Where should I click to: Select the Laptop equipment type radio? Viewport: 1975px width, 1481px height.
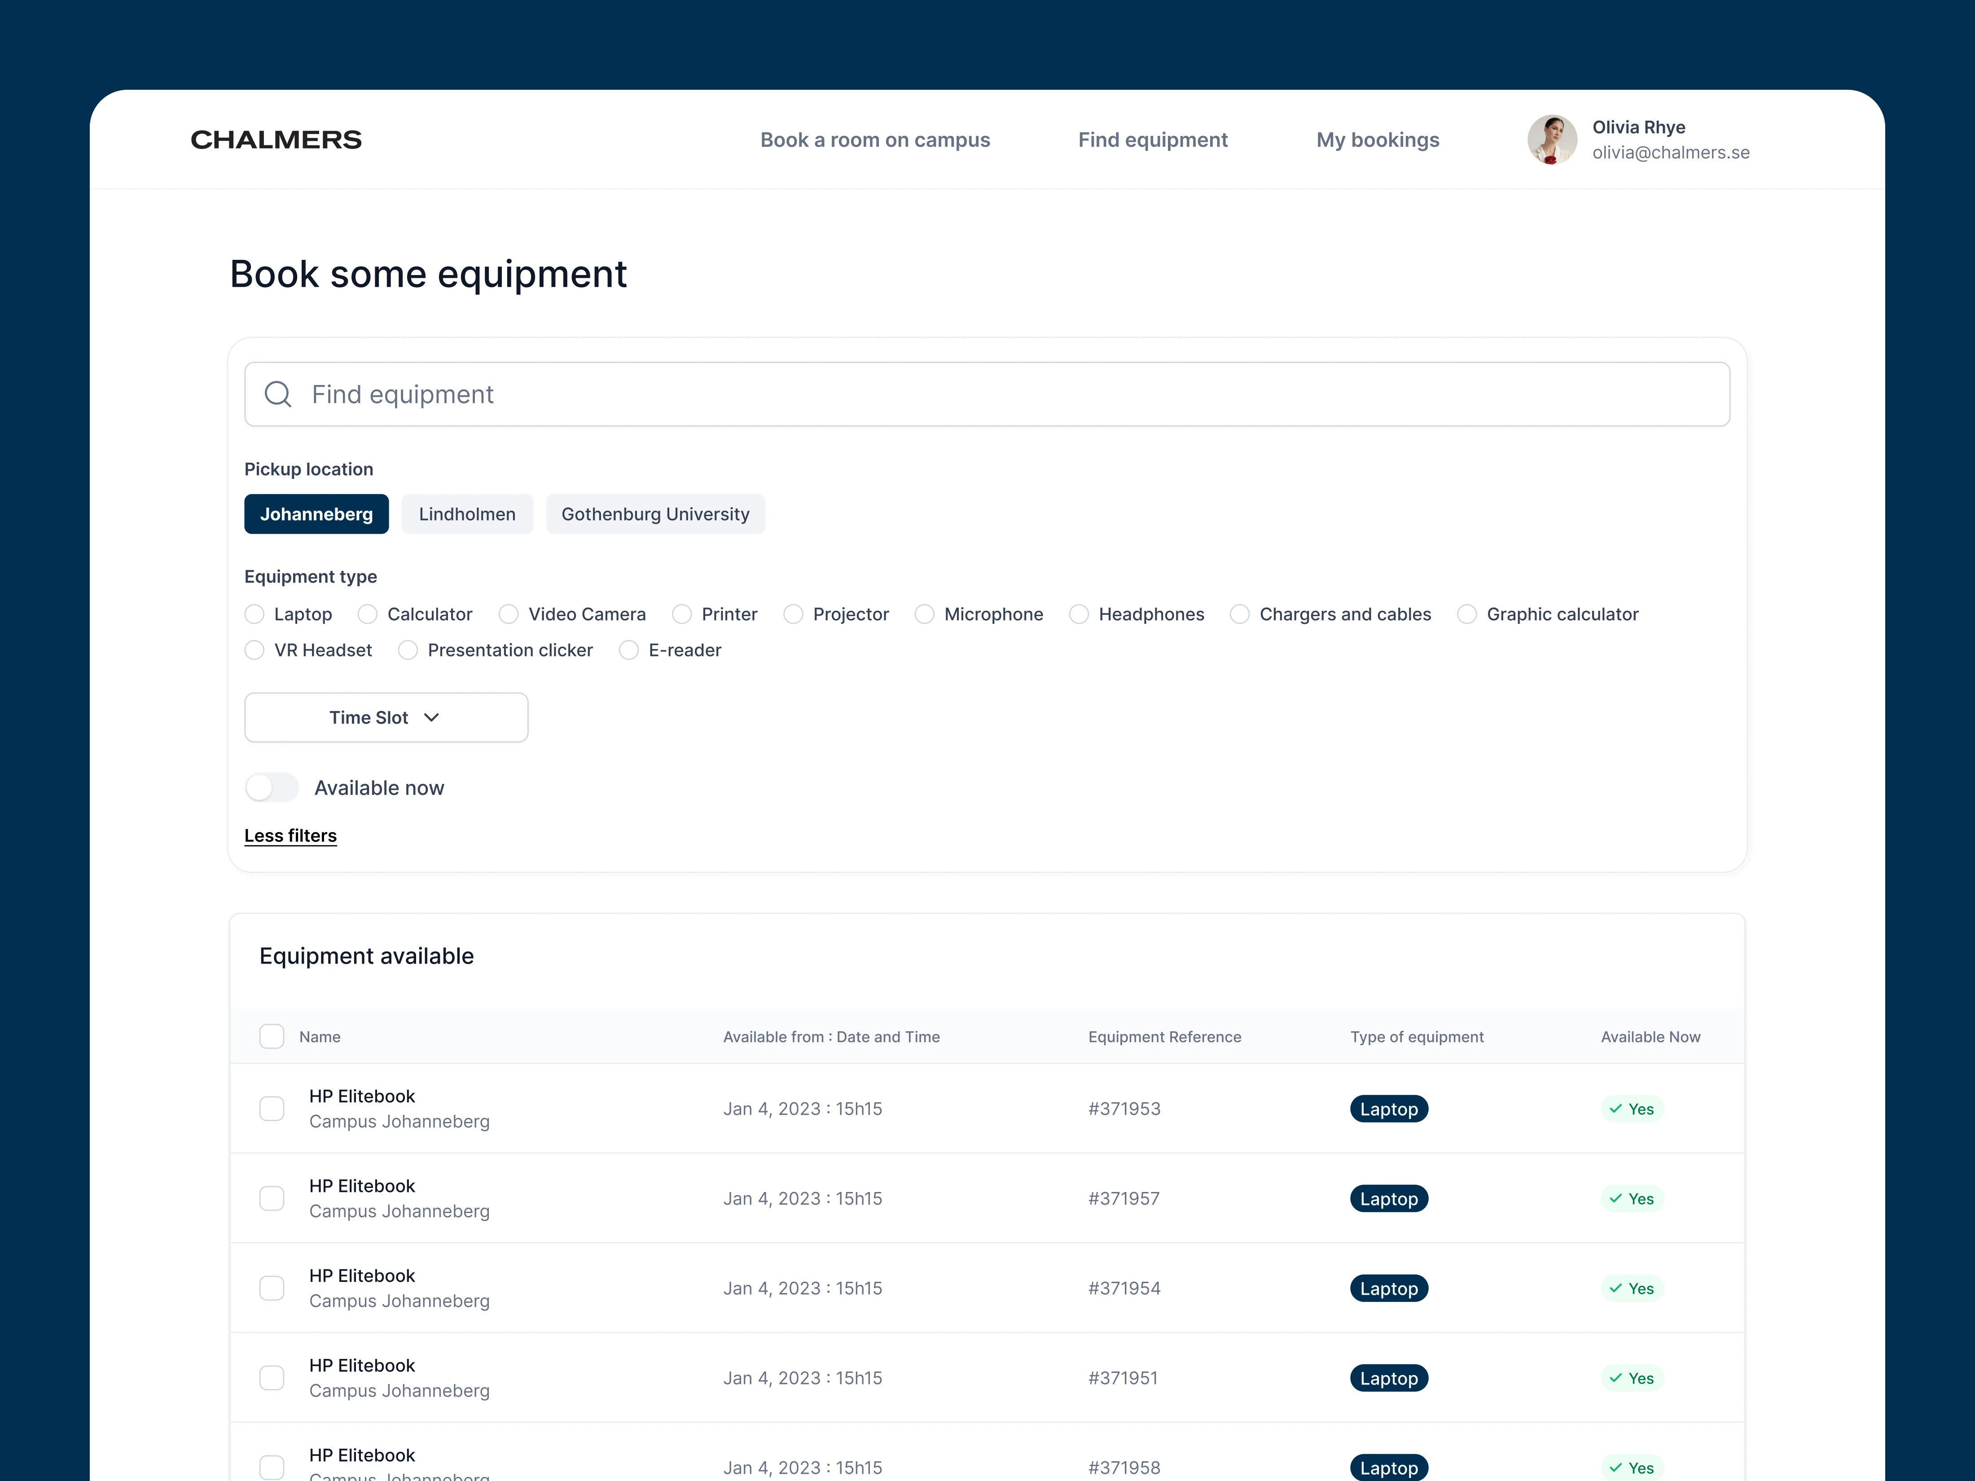(255, 614)
